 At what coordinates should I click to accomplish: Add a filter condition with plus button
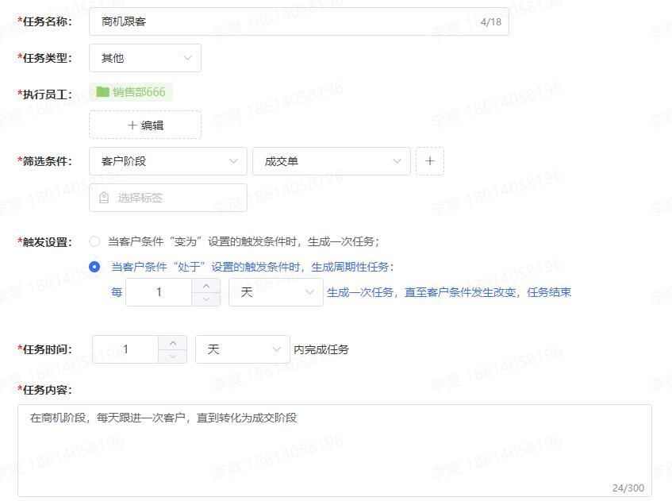[430, 161]
